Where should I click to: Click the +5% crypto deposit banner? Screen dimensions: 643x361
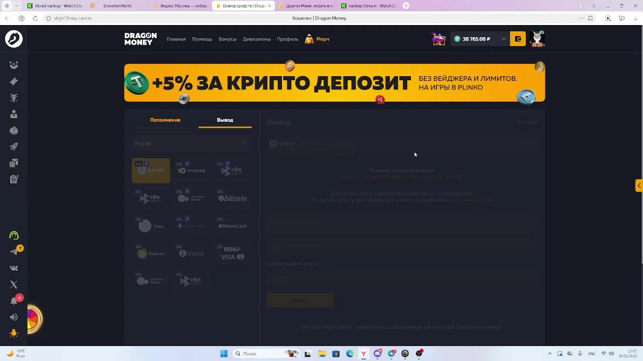[x=335, y=83]
